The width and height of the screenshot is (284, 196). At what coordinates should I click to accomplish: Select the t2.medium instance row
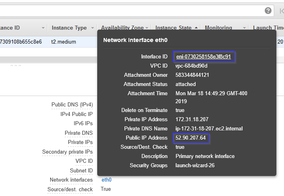(x=49, y=42)
